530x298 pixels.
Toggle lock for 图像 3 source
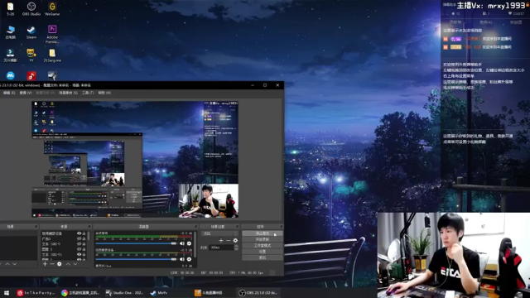[84, 249]
